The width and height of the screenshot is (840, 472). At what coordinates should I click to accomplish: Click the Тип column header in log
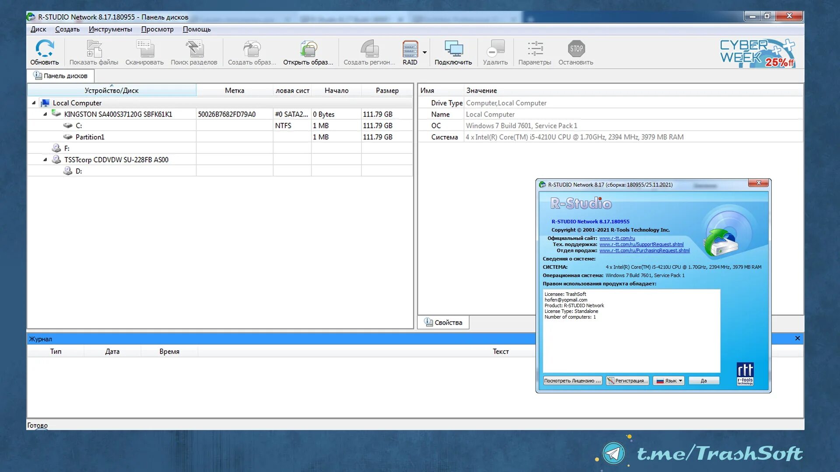click(56, 351)
